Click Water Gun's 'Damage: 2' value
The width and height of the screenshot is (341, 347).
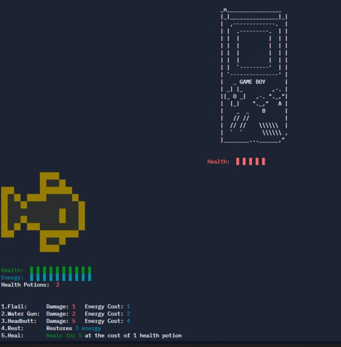(61, 314)
